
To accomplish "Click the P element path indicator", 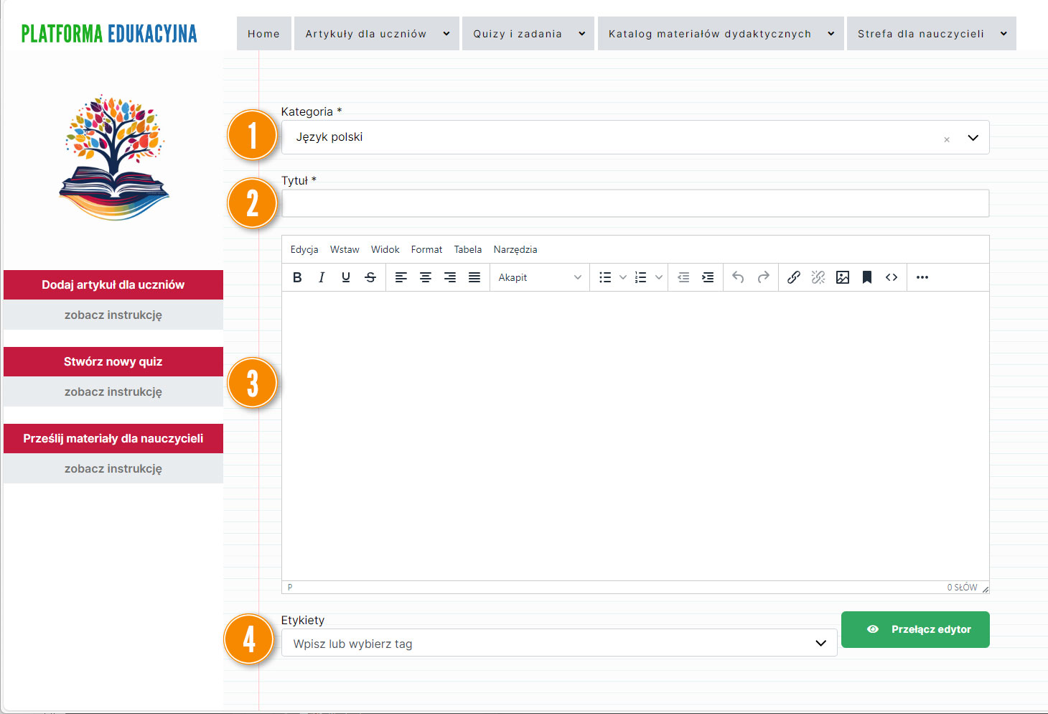I will [x=290, y=587].
